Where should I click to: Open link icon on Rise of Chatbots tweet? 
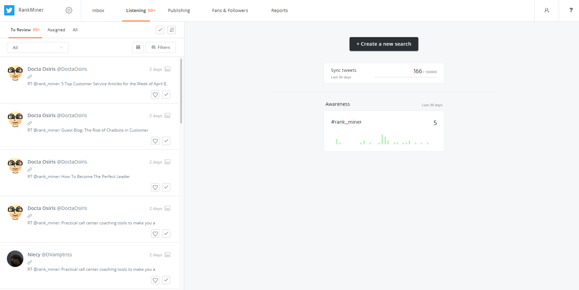[30, 123]
